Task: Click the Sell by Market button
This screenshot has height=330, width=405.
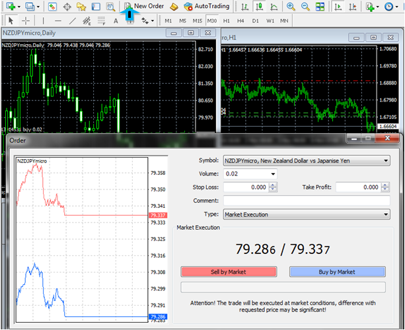Action: [229, 271]
